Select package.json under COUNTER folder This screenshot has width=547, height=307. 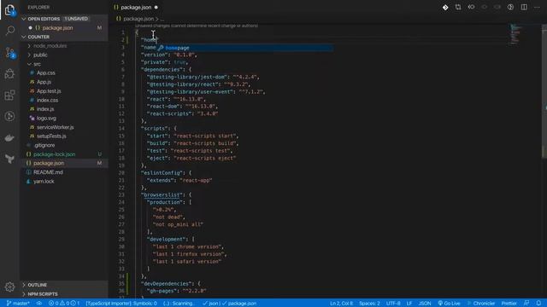pyautogui.click(x=49, y=163)
